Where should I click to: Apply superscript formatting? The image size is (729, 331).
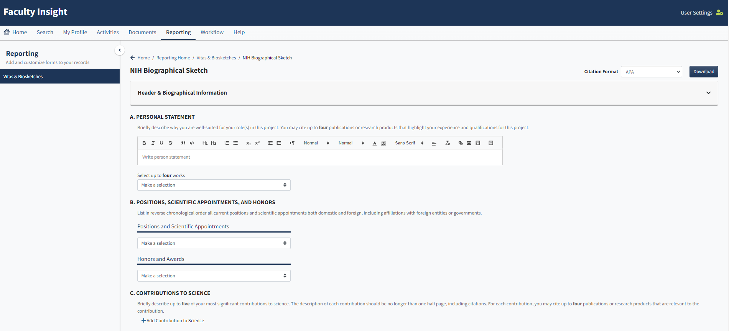(257, 143)
